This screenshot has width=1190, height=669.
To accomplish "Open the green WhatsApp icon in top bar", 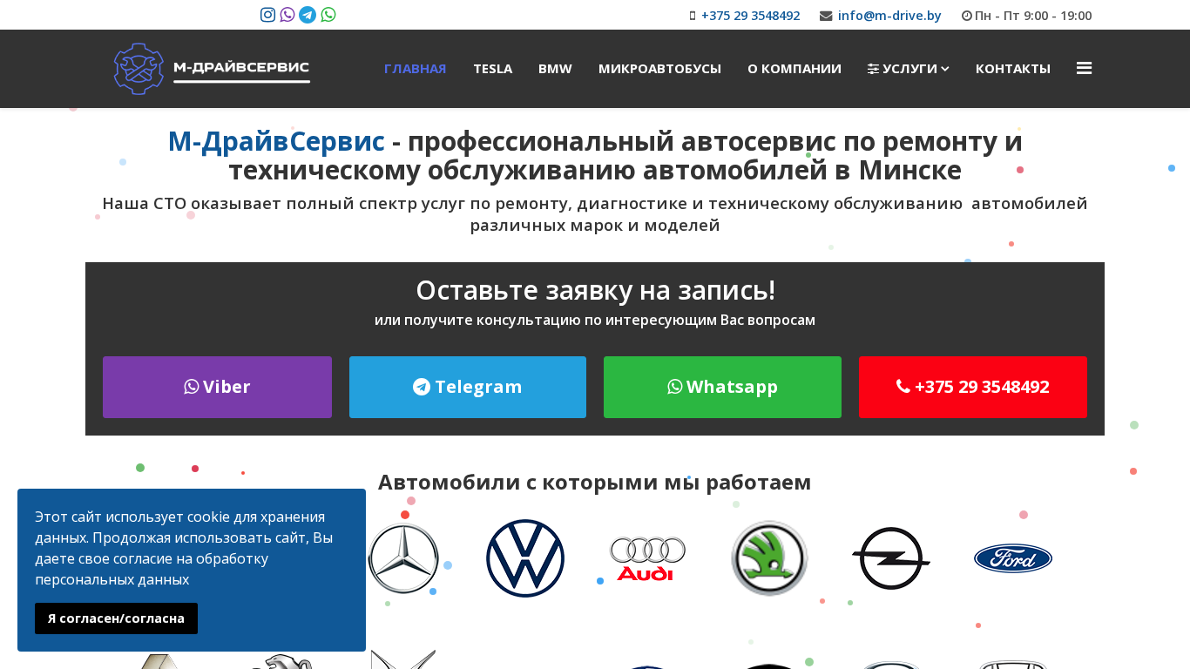I will [328, 15].
